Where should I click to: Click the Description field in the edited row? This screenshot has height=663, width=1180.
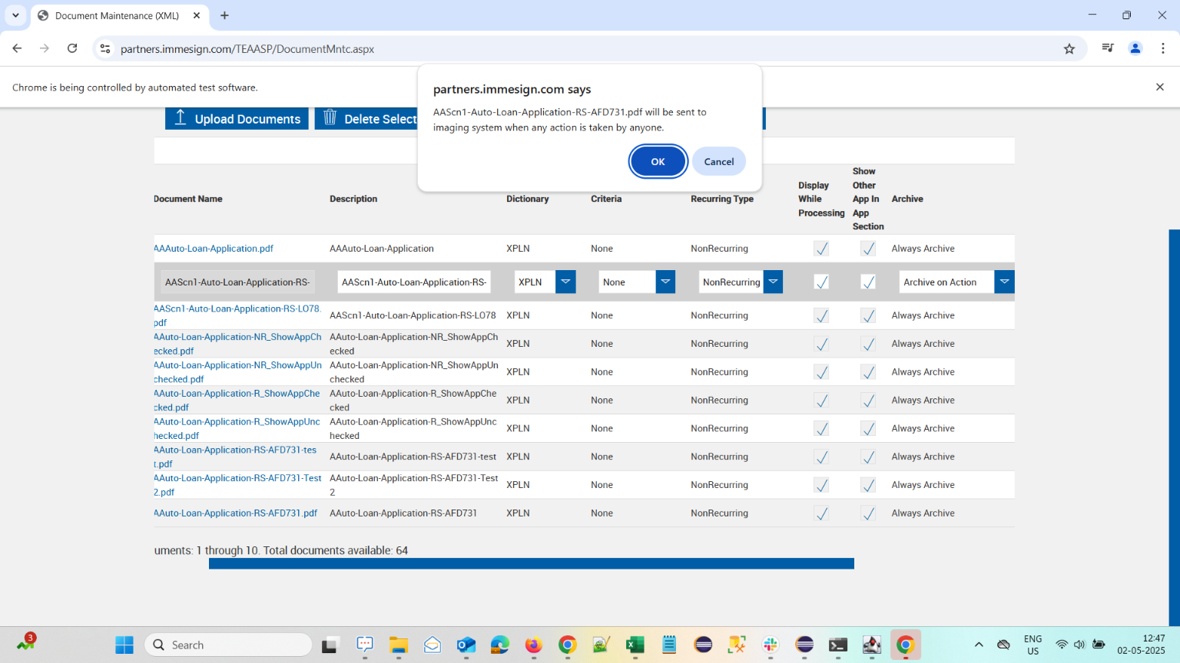tap(414, 282)
